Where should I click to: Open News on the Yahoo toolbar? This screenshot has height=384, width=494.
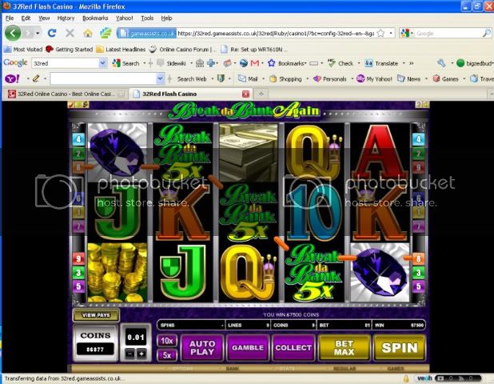click(x=409, y=79)
